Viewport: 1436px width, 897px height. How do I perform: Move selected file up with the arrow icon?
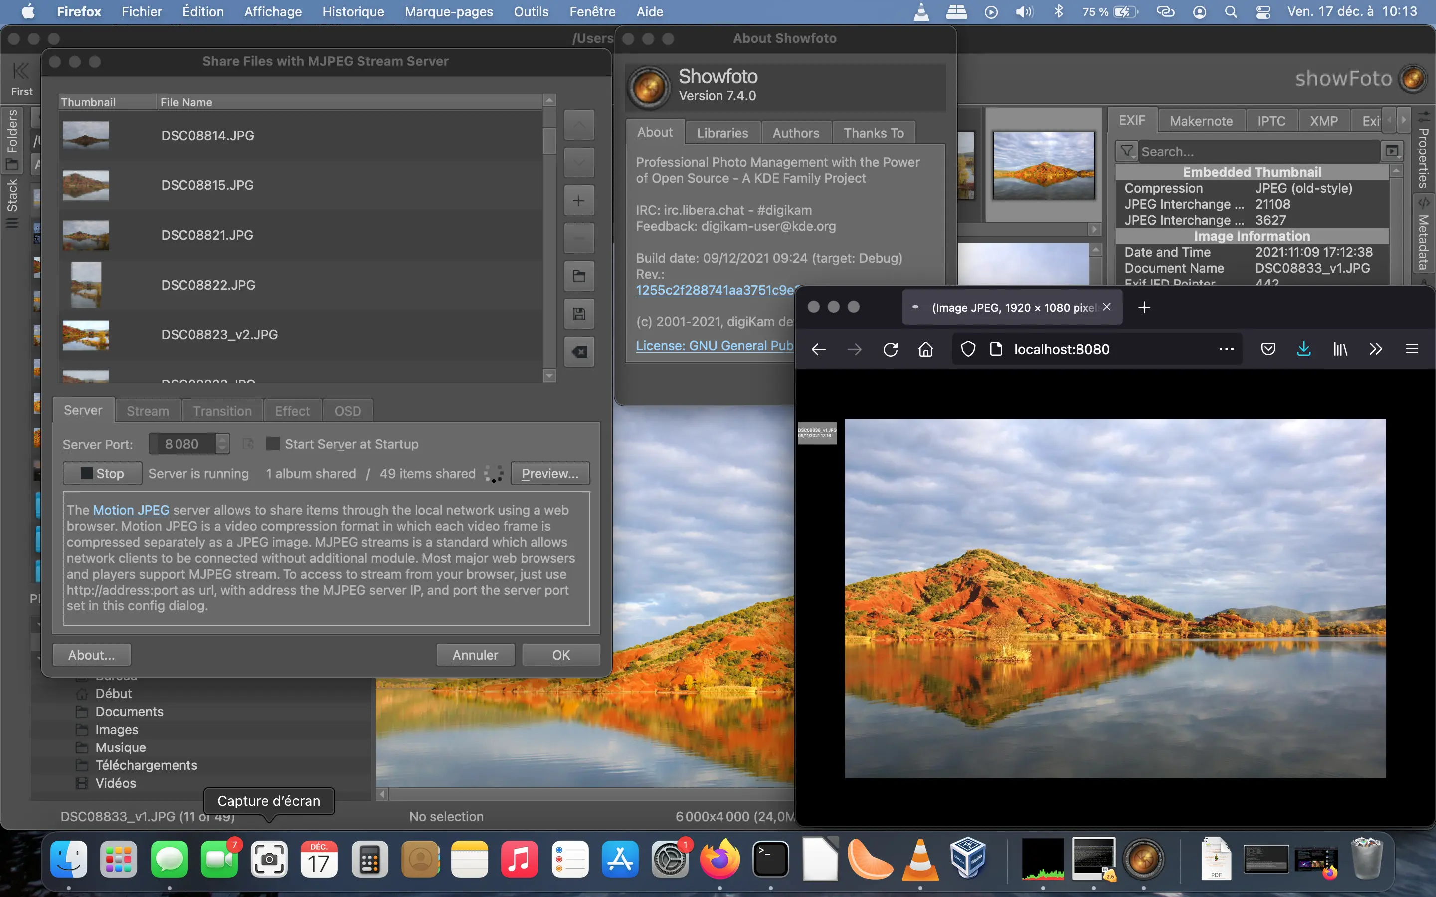579,125
